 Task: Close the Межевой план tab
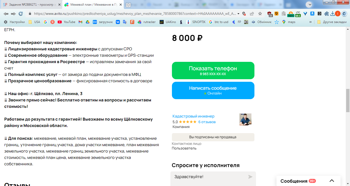[x=121, y=5]
